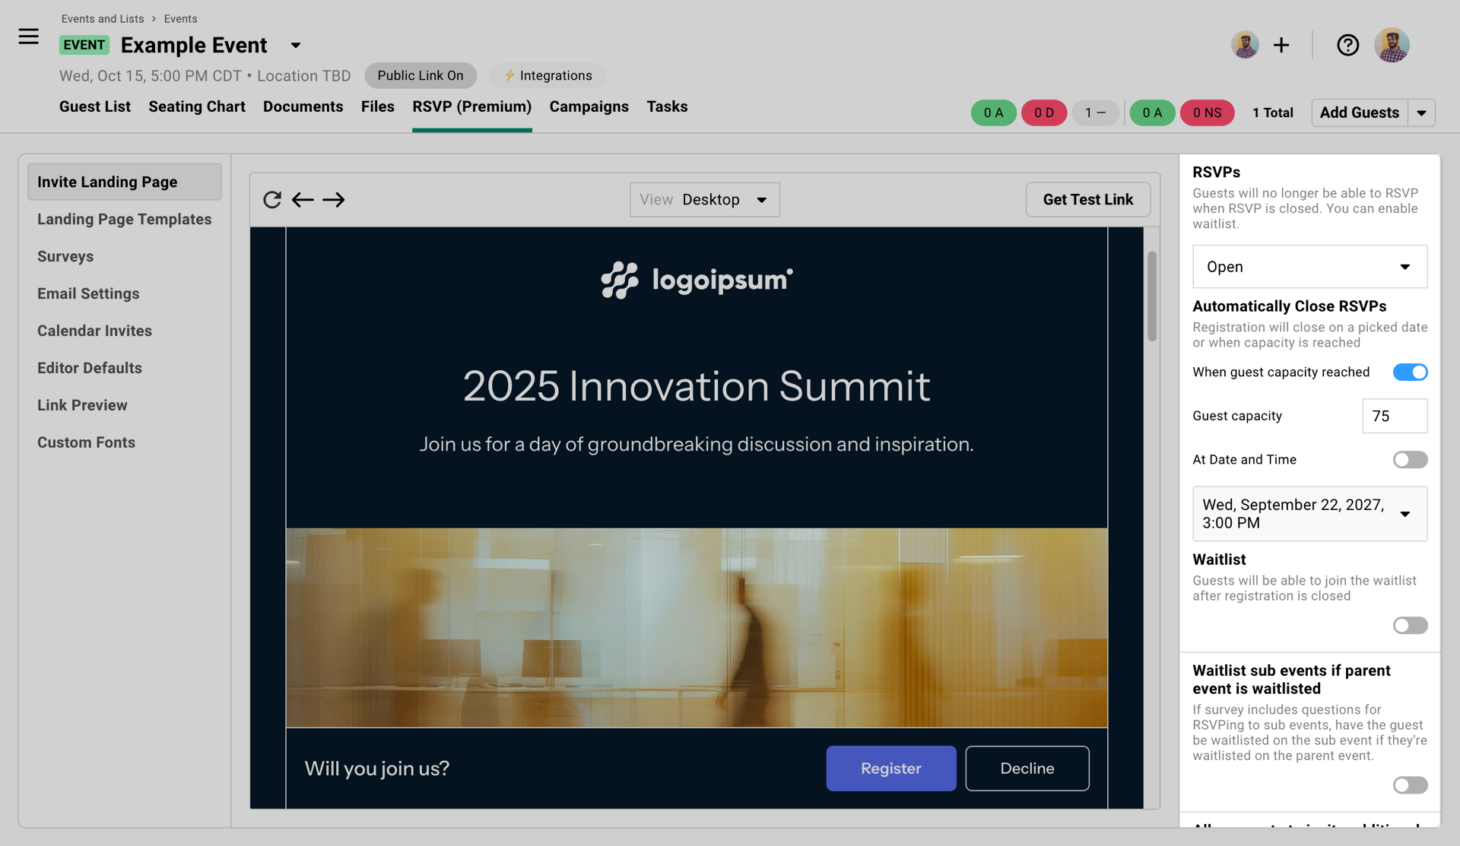
Task: Open the RSVPs Open status dropdown
Action: (x=1309, y=267)
